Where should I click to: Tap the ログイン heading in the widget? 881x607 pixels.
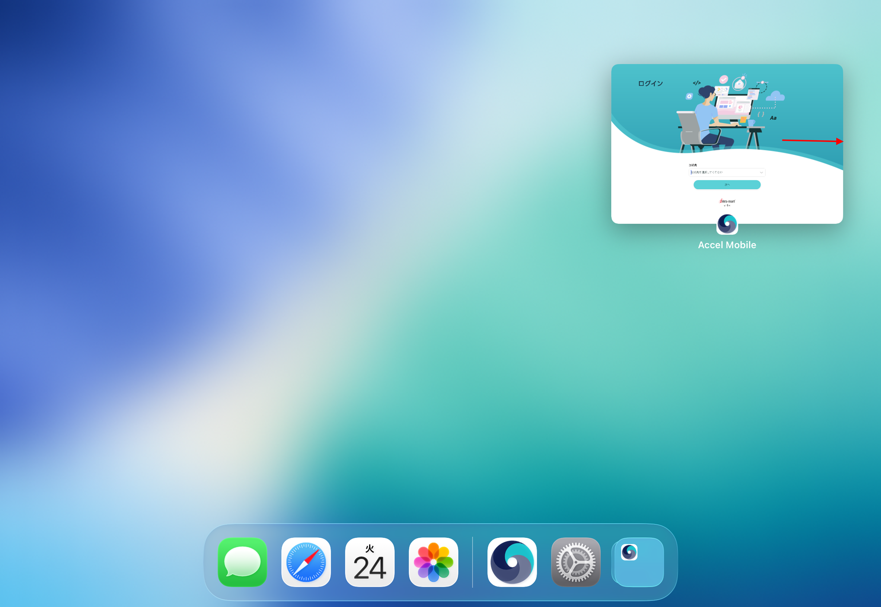pyautogui.click(x=651, y=83)
